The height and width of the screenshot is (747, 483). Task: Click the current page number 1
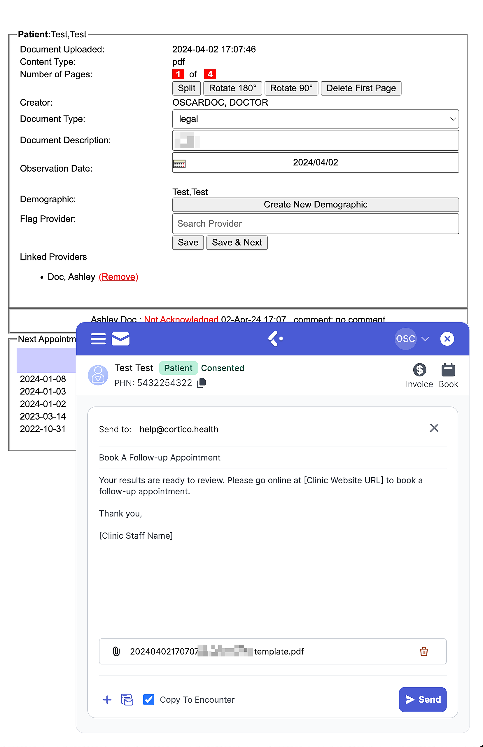click(x=178, y=74)
